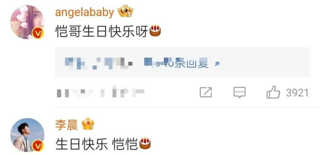Viewport: 320px width, 155px height.
Task: Expand the replies box showing 条回复
Action: pos(182,62)
